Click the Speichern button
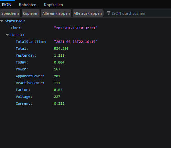Screen dimensions: 171x148 tap(10, 13)
